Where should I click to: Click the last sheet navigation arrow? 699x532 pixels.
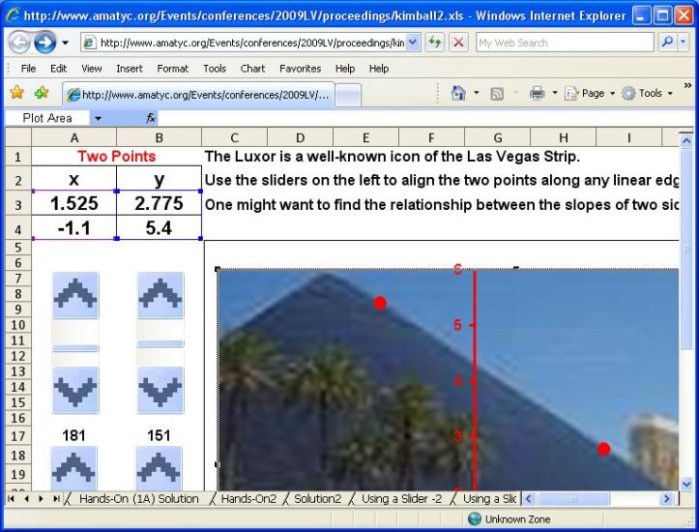[x=56, y=498]
